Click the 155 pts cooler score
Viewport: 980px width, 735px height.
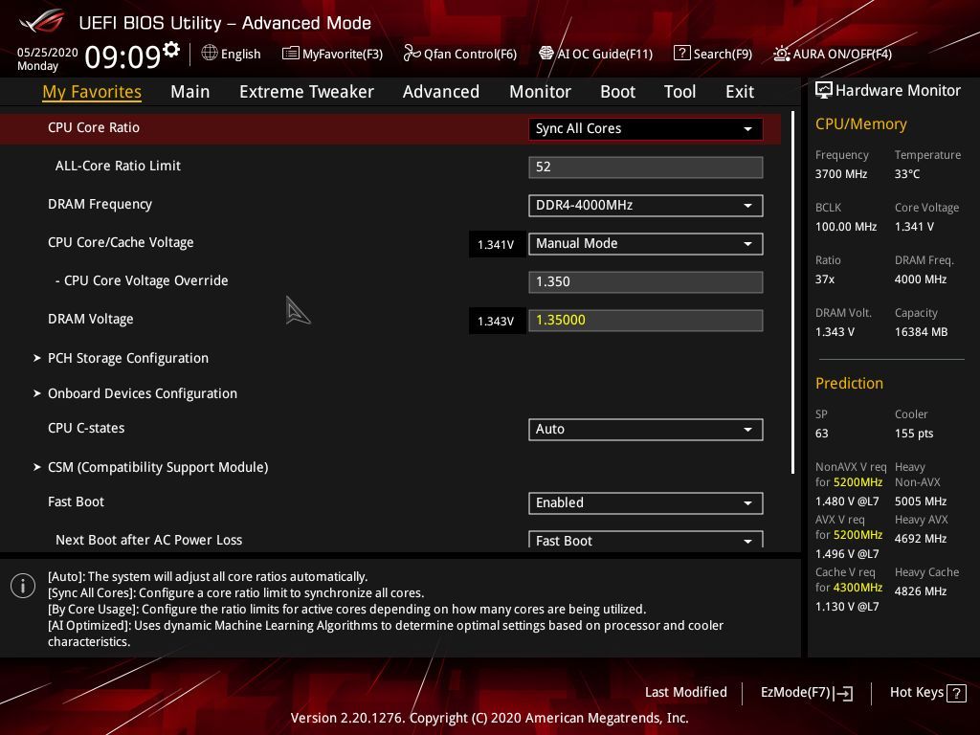click(x=914, y=434)
